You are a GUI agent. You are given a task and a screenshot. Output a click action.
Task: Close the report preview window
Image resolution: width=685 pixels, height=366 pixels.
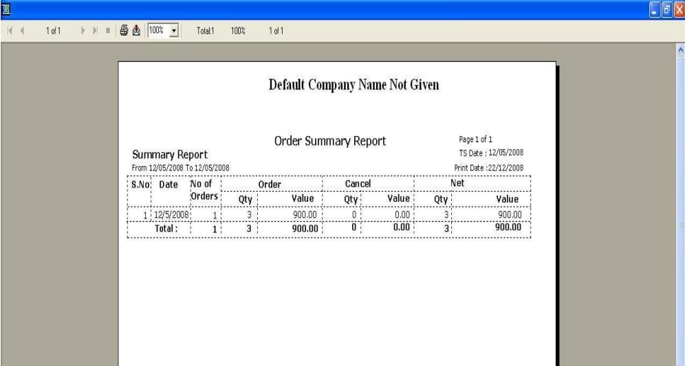(x=678, y=9)
